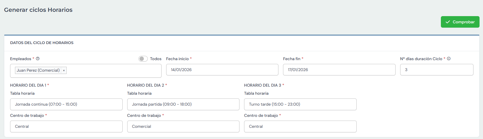Screen dimensions: 483x139
Task: Click the Fecha inicio date field
Action: click(x=222, y=70)
